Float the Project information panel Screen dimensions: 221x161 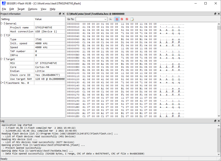60,14
